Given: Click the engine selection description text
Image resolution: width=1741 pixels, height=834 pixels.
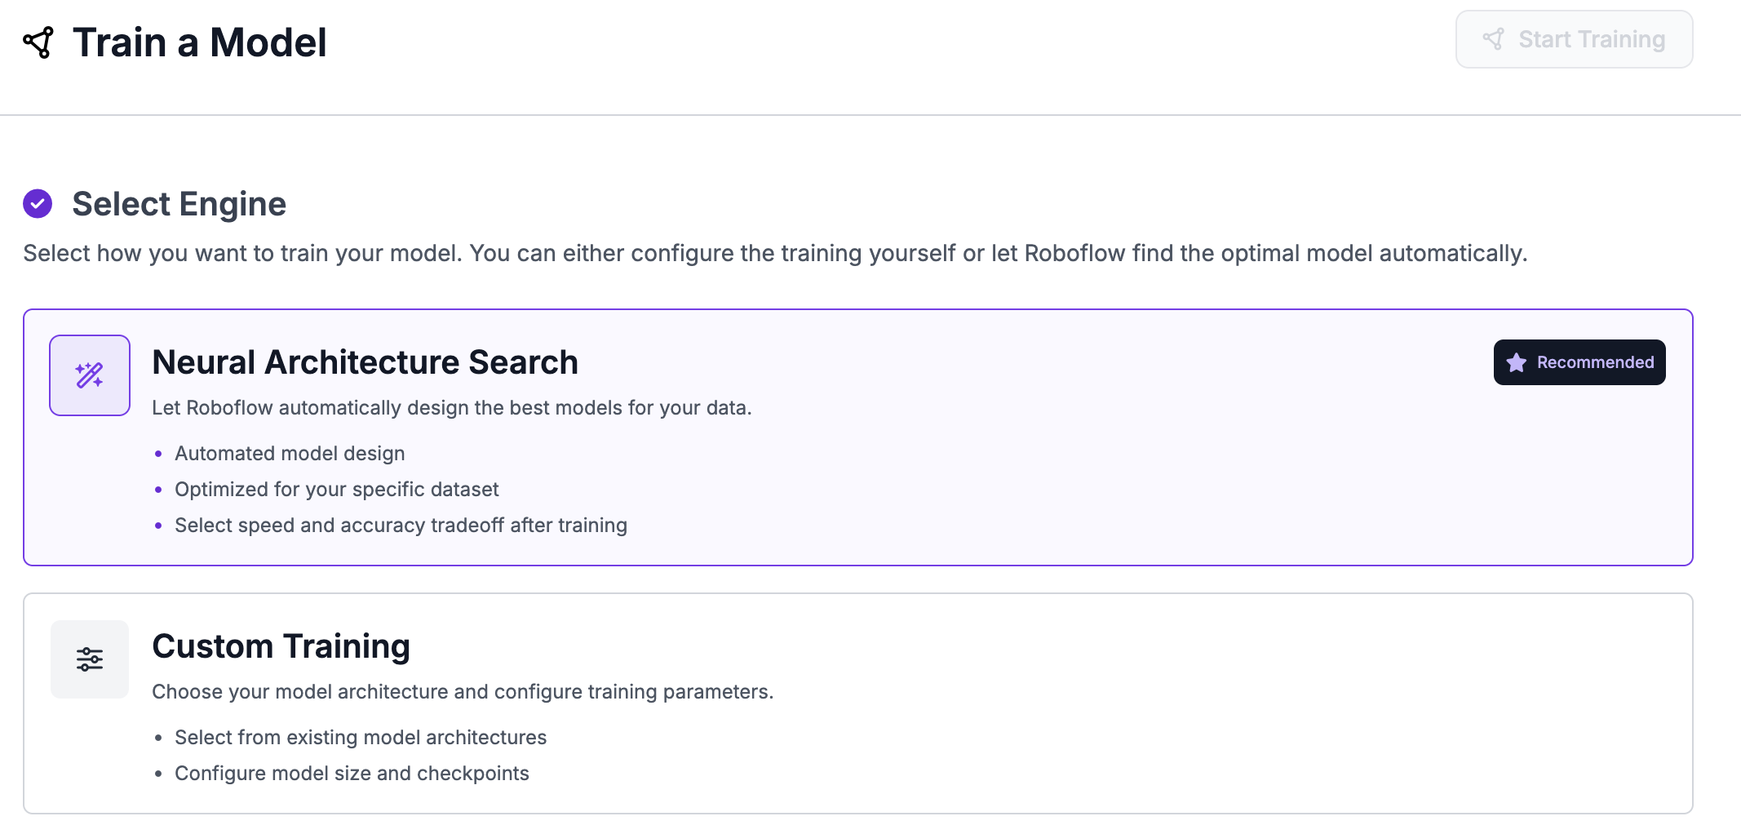Looking at the screenshot, I should click(x=774, y=253).
